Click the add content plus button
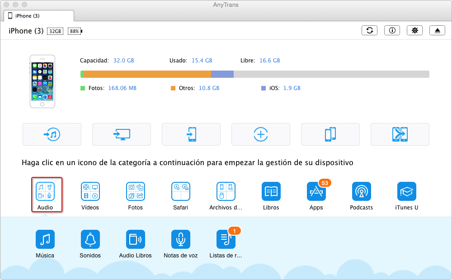 261,134
